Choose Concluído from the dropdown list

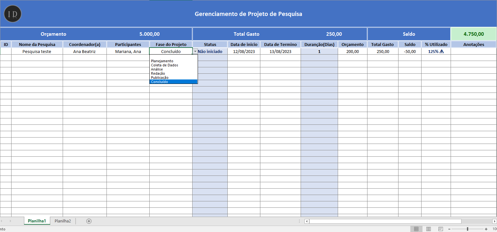[173, 82]
